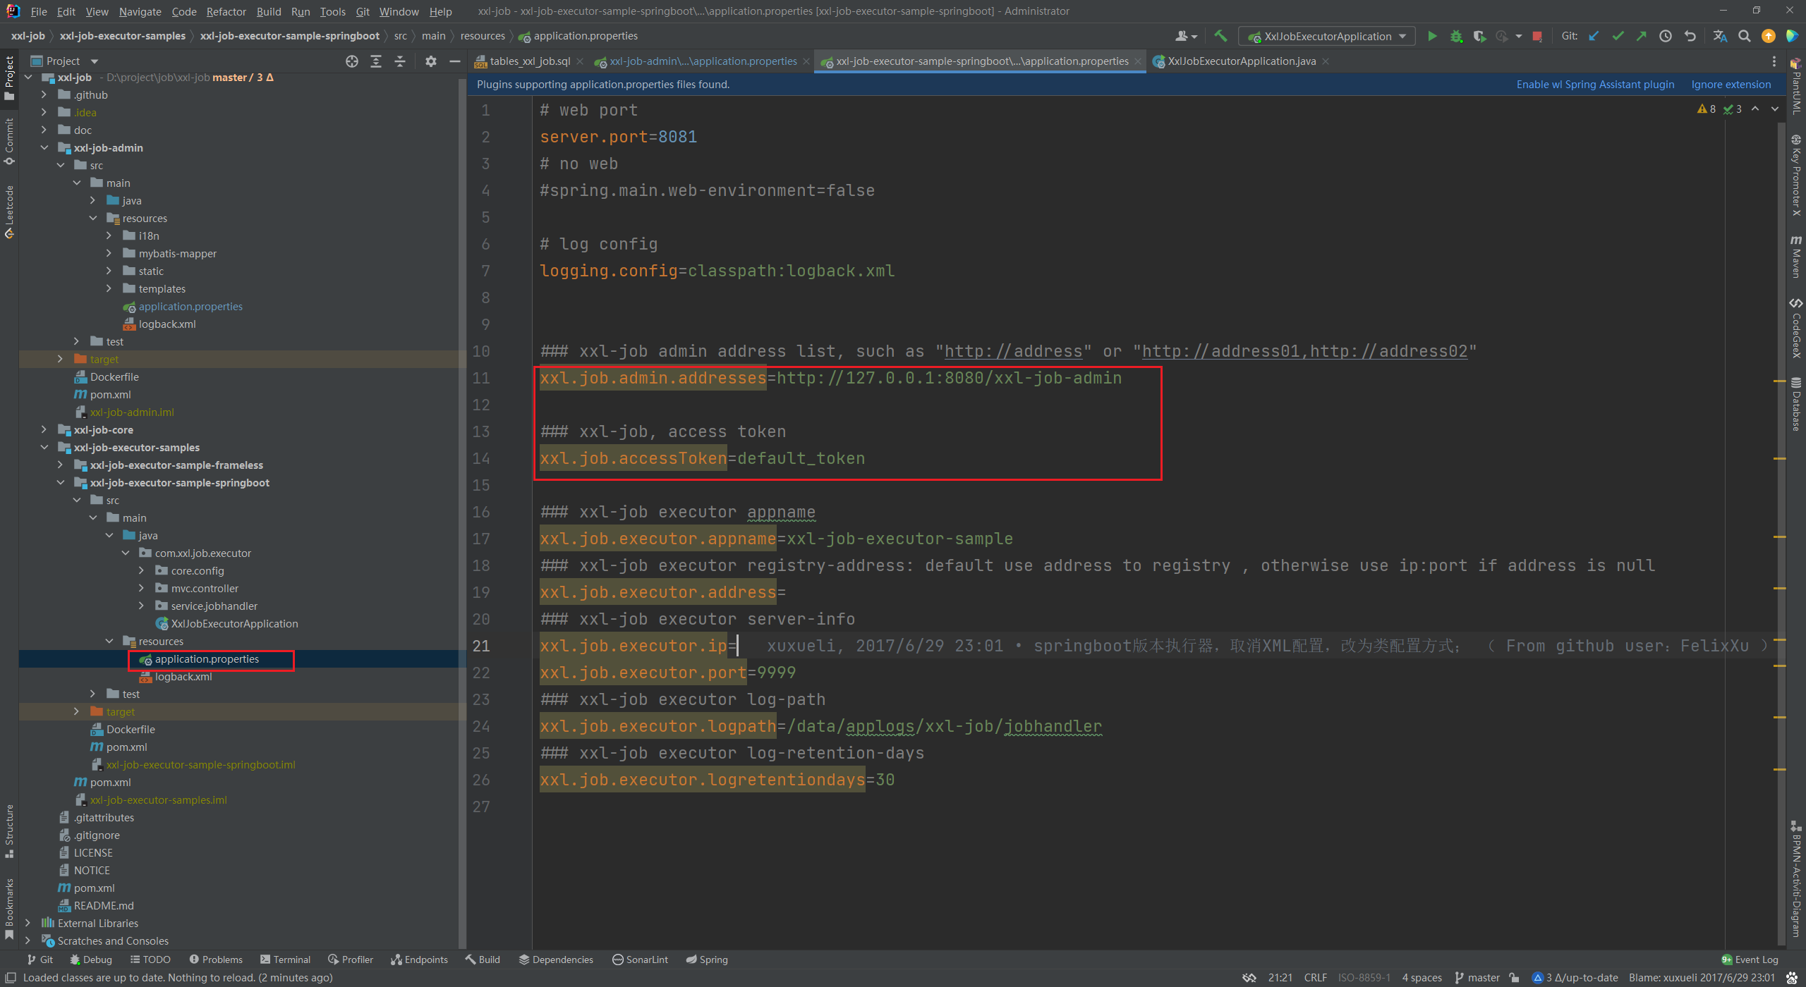Stop the running application with red square
Screen dimensions: 1806x987
point(1537,36)
